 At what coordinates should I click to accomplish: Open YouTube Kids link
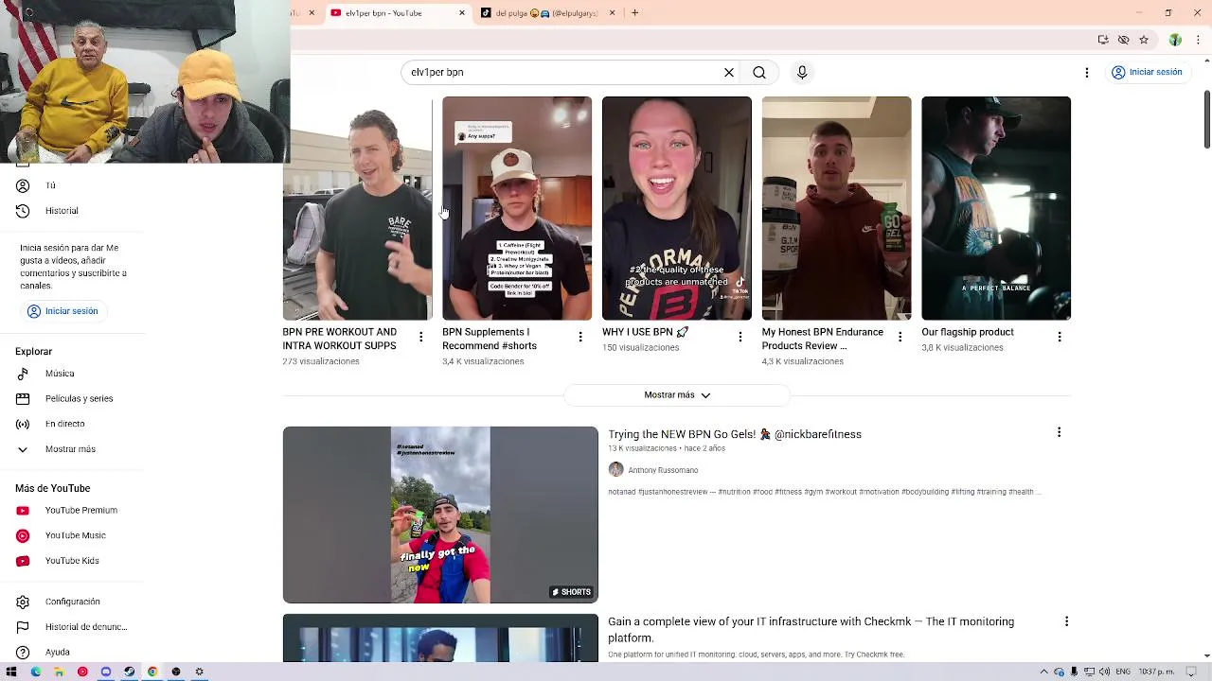(73, 561)
